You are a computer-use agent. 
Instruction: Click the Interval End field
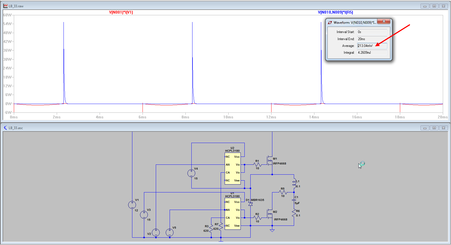pyautogui.click(x=372, y=39)
